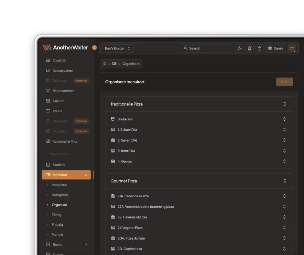Open the CT user avatar menu
The width and height of the screenshot is (304, 255).
(x=292, y=48)
